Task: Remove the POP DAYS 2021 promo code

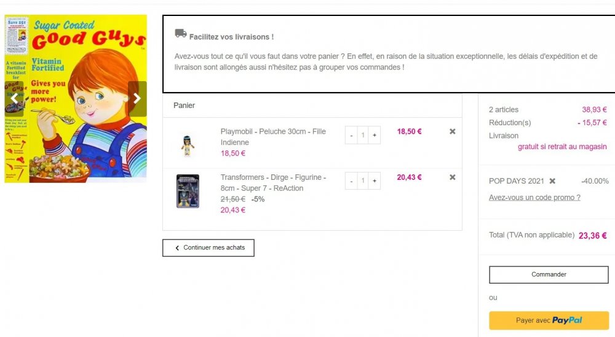Action: [552, 181]
